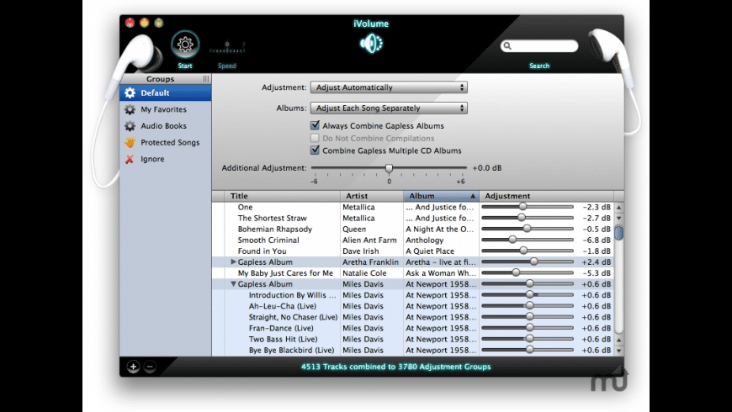Viewport: 732px width, 412px height.
Task: Click artist cell "Natalie Cole"
Action: tap(364, 273)
